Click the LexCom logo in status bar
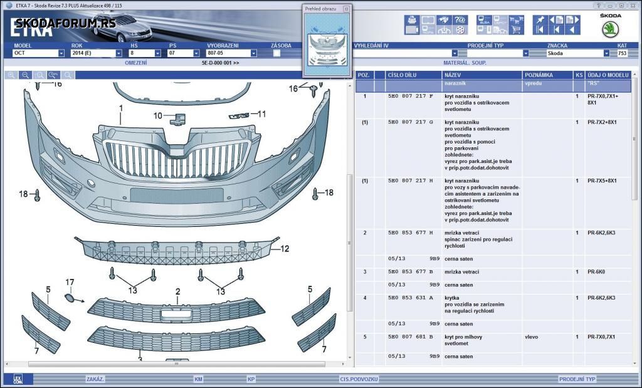 pyautogui.click(x=18, y=379)
